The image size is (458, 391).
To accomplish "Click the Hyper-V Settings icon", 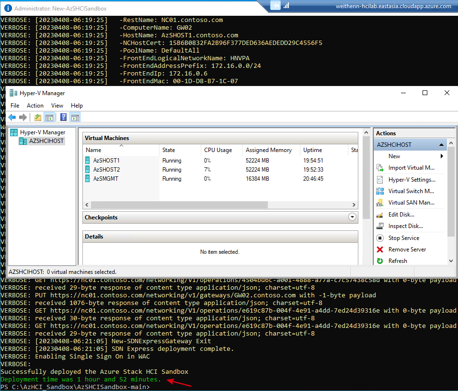I will coord(380,179).
